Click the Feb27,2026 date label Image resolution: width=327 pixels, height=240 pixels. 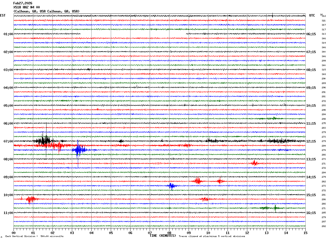click(23, 3)
